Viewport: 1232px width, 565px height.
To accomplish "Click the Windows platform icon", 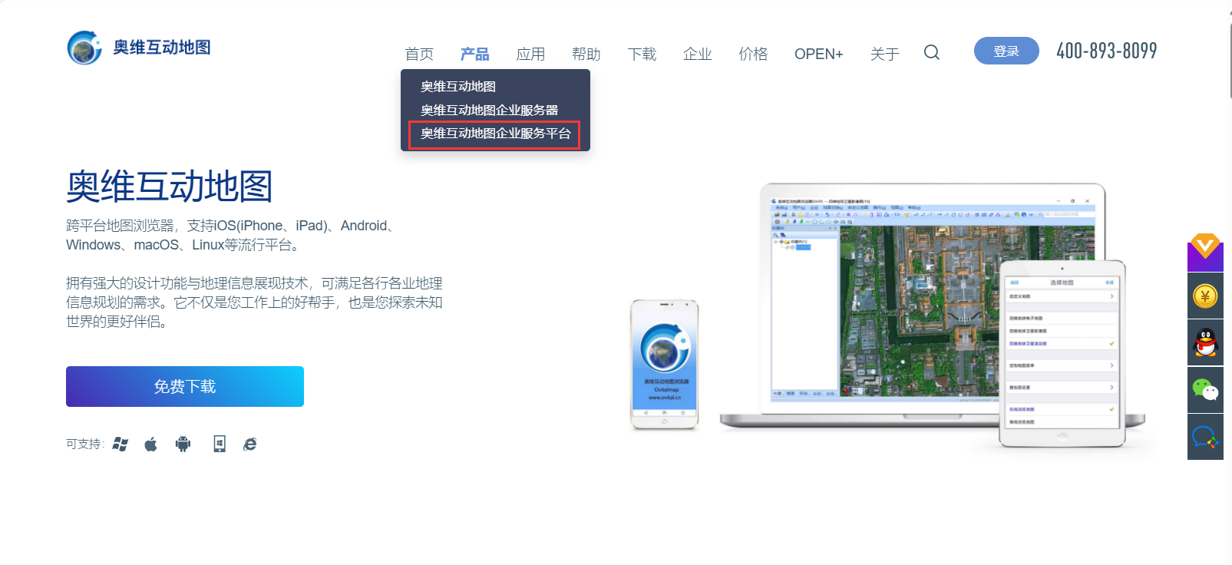I will pyautogui.click(x=121, y=444).
